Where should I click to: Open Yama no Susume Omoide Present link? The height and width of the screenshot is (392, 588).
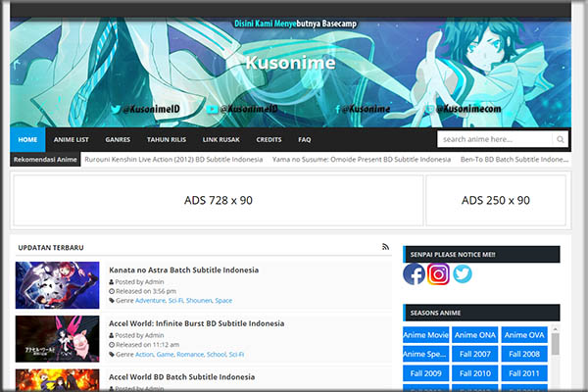coord(362,160)
